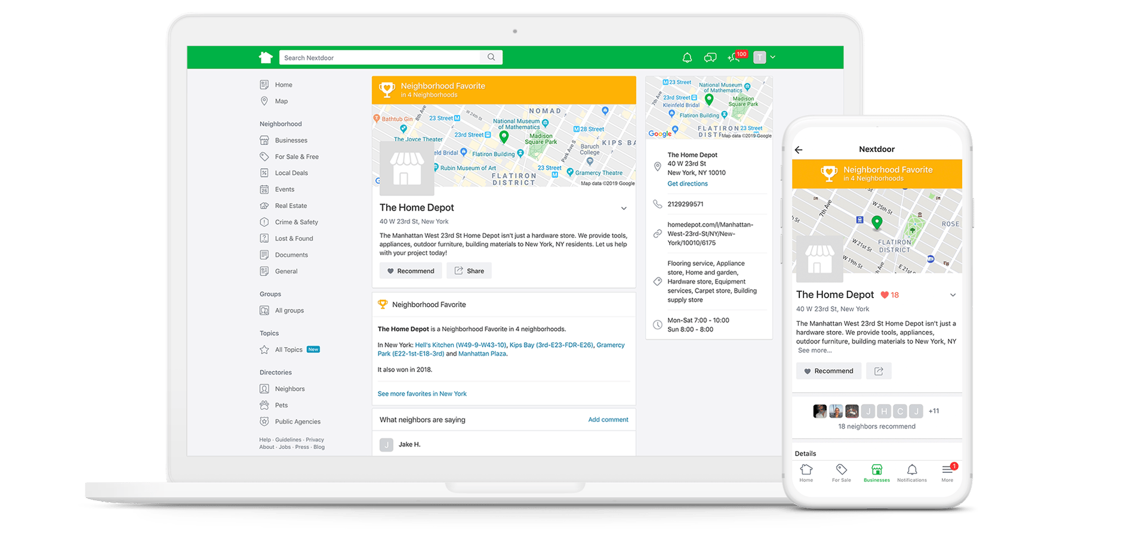
Task: Expand The Home Depot card chevron on desktop
Action: click(624, 209)
